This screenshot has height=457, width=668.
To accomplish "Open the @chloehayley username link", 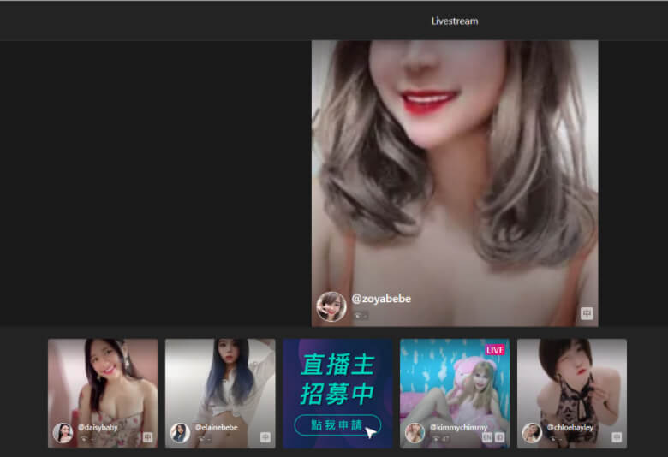I will pos(570,427).
